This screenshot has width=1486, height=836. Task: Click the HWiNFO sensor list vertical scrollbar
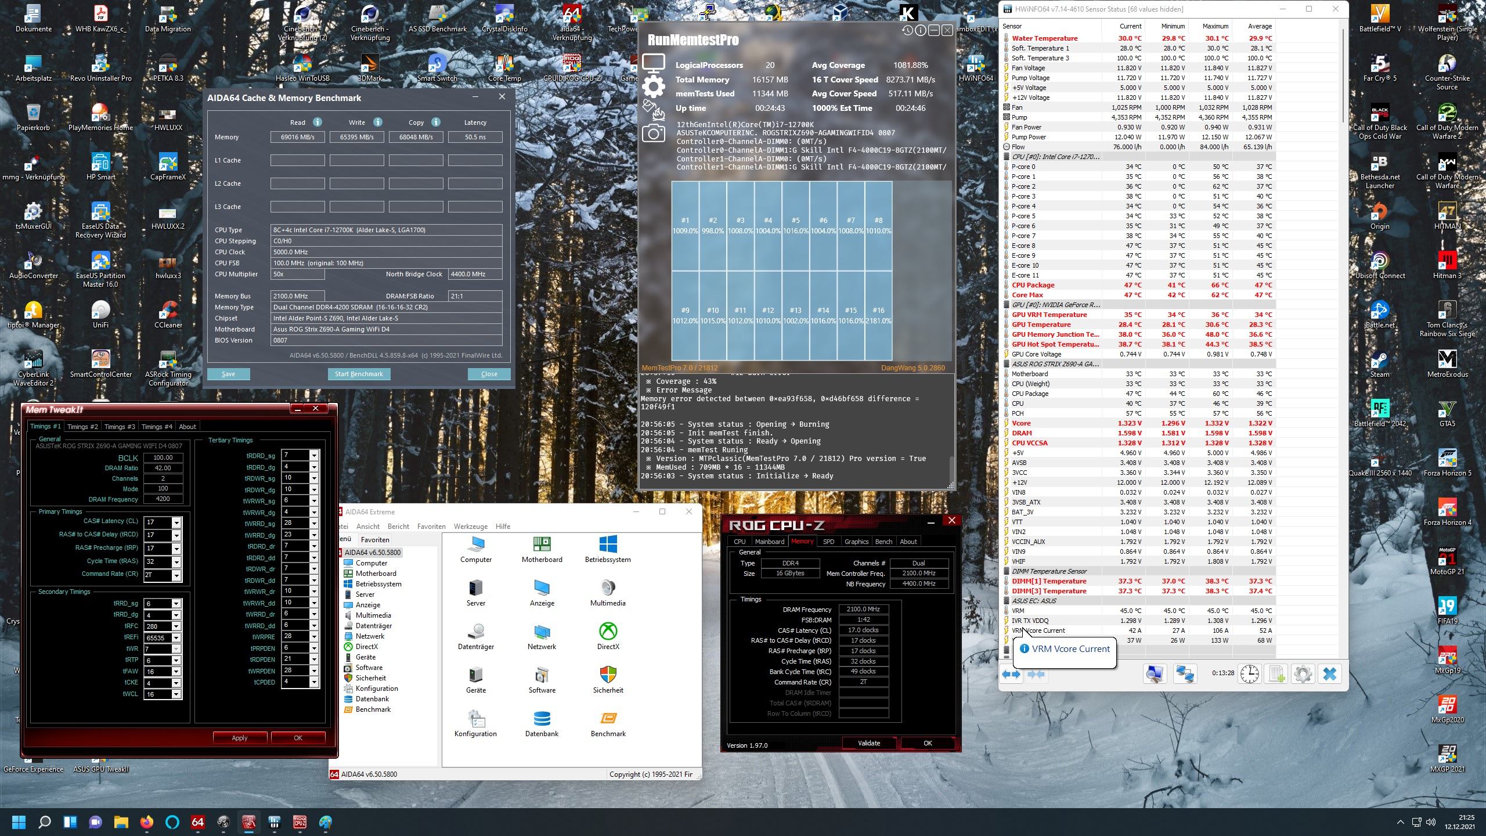[1343, 75]
